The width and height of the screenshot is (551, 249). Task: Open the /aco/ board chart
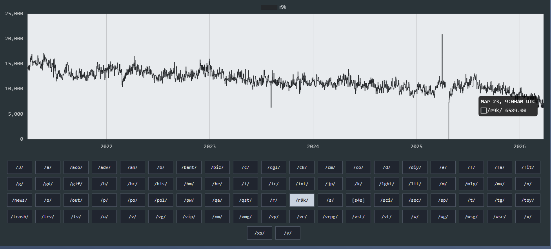[x=76, y=167]
